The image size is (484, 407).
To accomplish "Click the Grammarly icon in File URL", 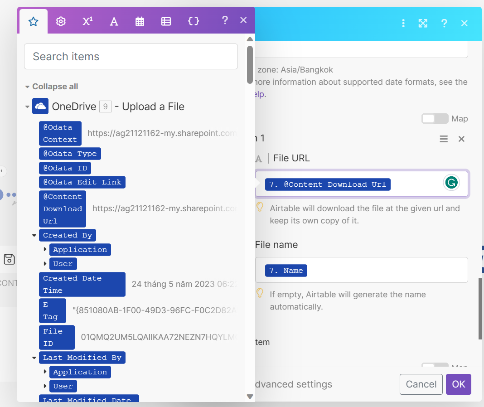I will (451, 183).
